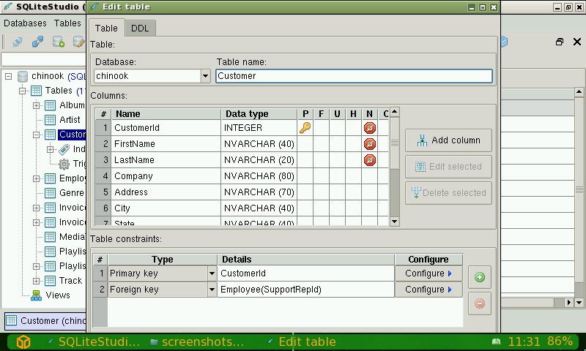Expand the Album table node
This screenshot has height=351, width=586.
point(36,105)
